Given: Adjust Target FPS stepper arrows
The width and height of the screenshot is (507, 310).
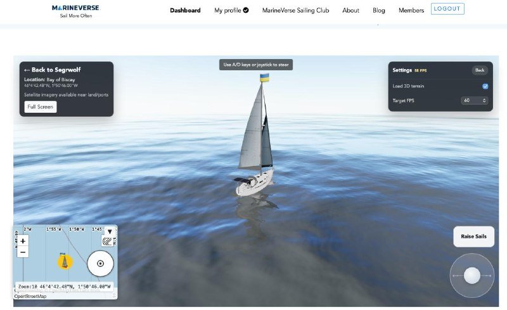Looking at the screenshot, I should [484, 101].
